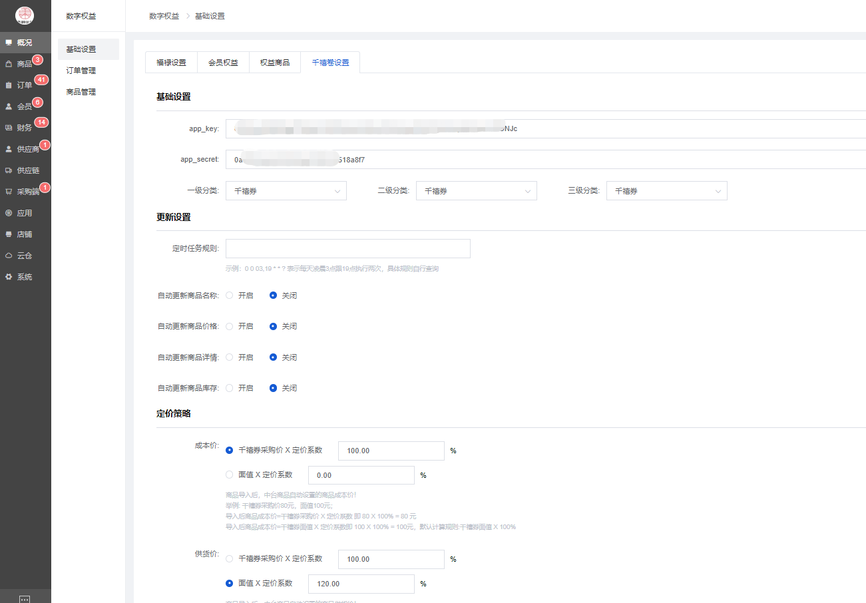Click the 基础设置 breadcrumb item
The image size is (866, 603).
tap(210, 16)
